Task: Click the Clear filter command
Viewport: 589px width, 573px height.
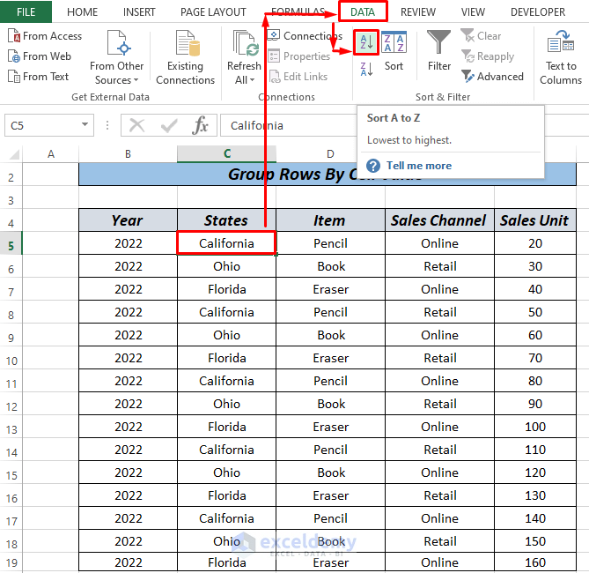Action: tap(482, 36)
